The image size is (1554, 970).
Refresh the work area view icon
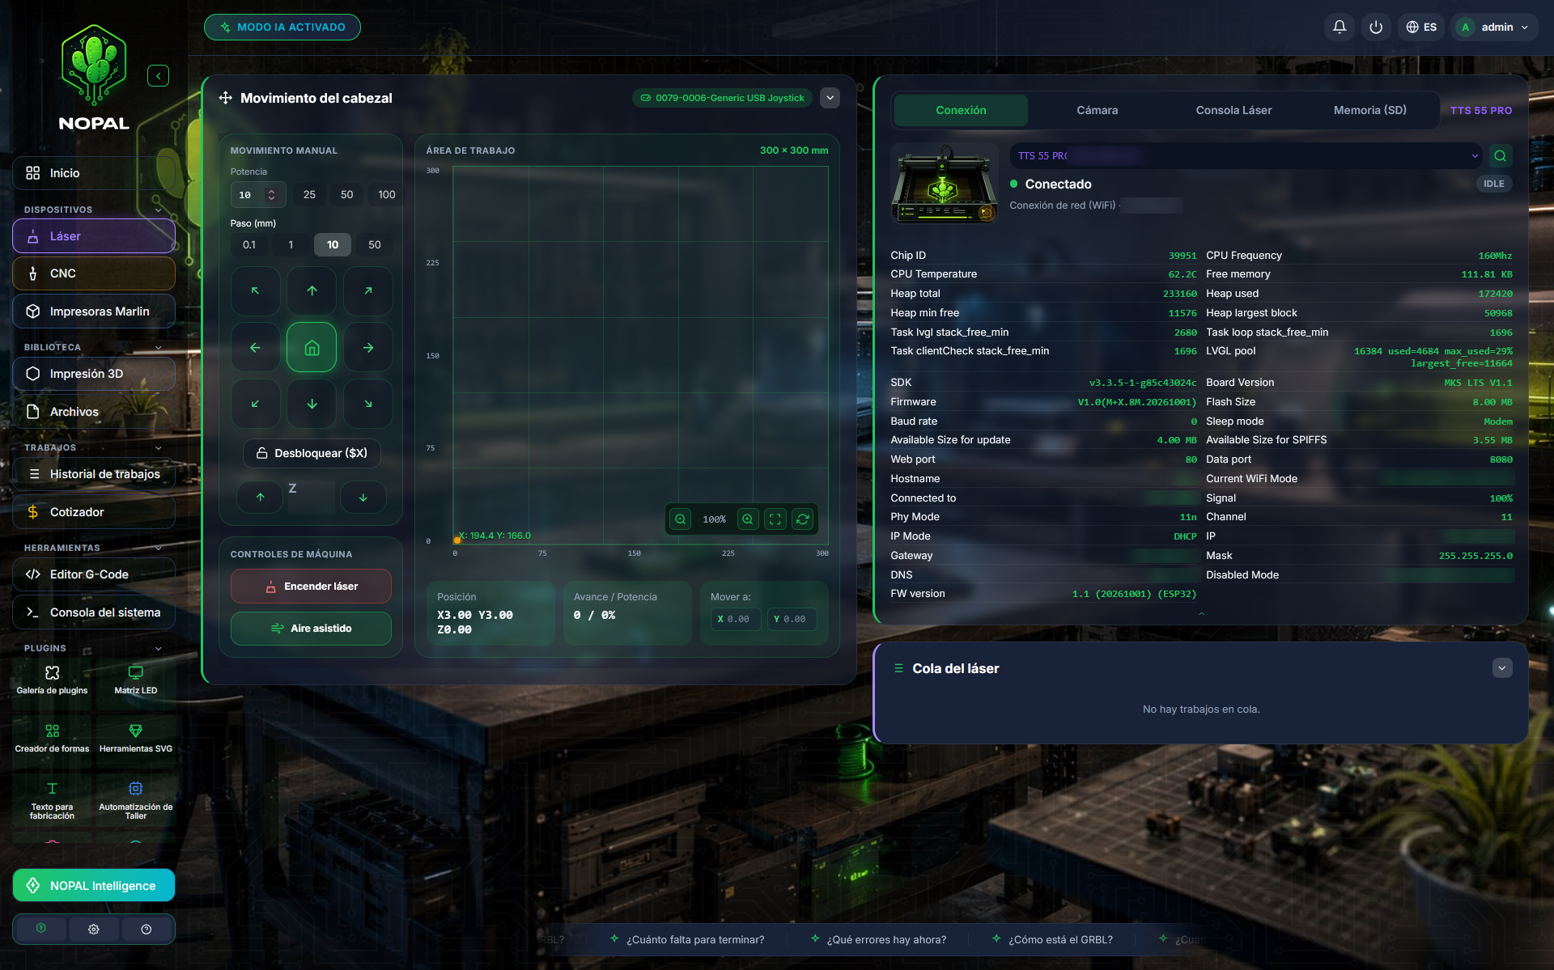(803, 519)
